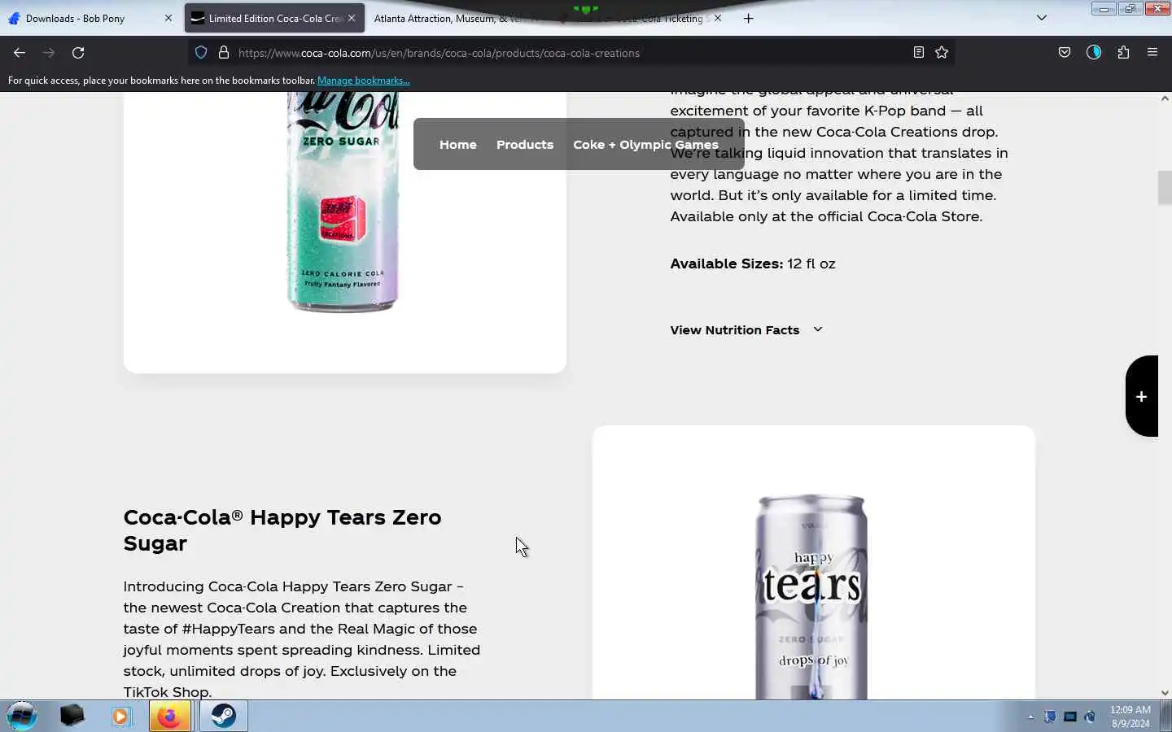
Task: Click the page scrollbar thumb
Action: (1165, 188)
